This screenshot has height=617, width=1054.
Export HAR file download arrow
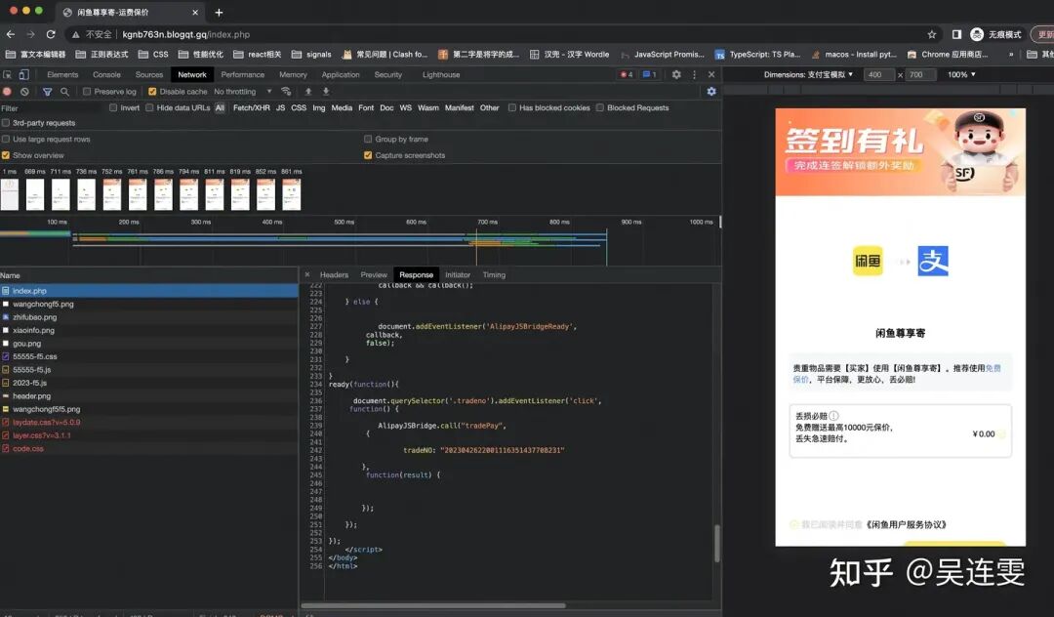[326, 92]
